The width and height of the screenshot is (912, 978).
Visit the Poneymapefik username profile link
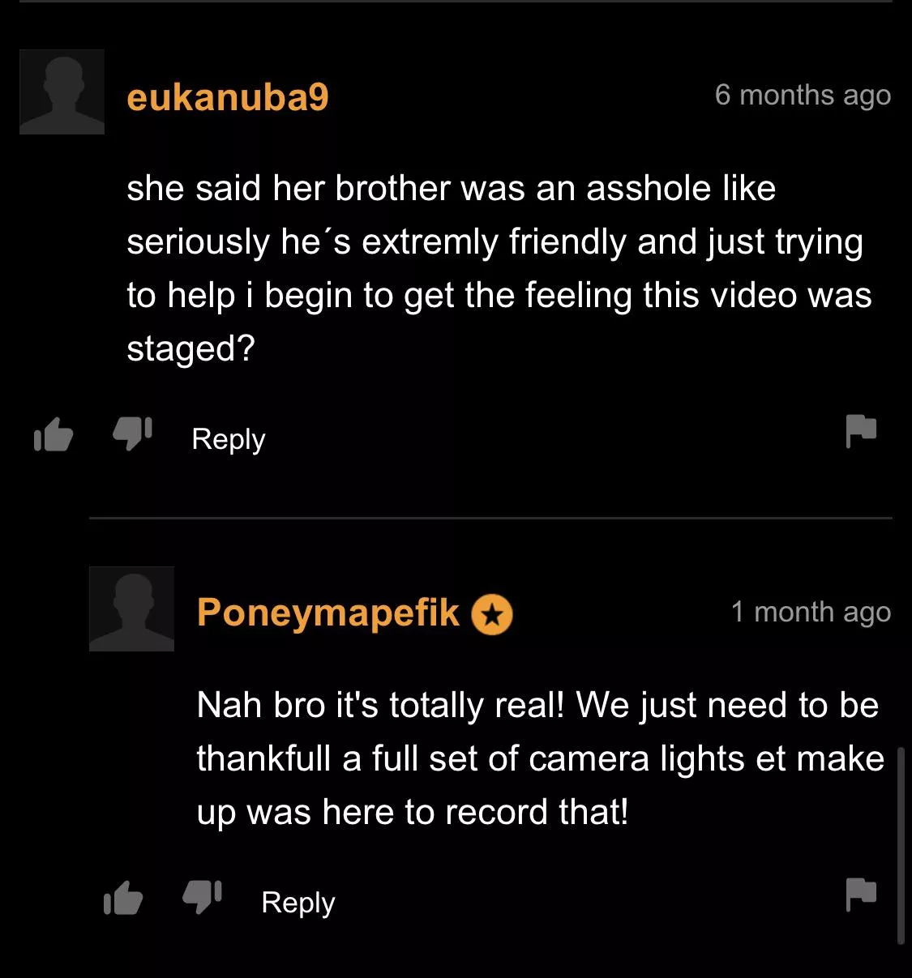tap(328, 613)
